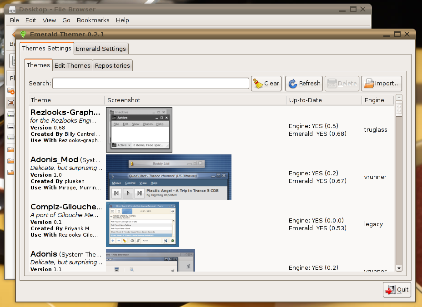This screenshot has width=422, height=307.
Task: Click the third drive icon in File Browser sidebar
Action: click(11, 137)
